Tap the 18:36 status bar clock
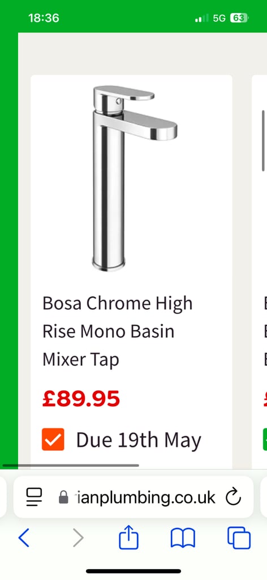267x580 pixels. point(44,18)
